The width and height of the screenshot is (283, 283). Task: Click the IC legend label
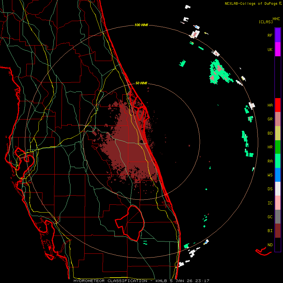pyautogui.click(x=270, y=203)
